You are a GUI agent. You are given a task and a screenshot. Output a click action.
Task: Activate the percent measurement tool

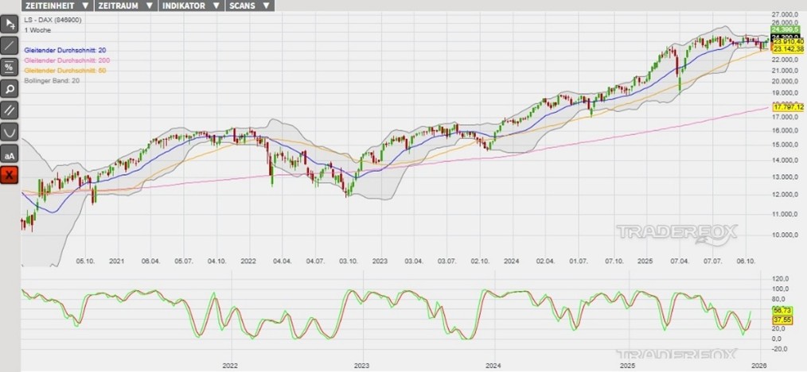[x=10, y=67]
